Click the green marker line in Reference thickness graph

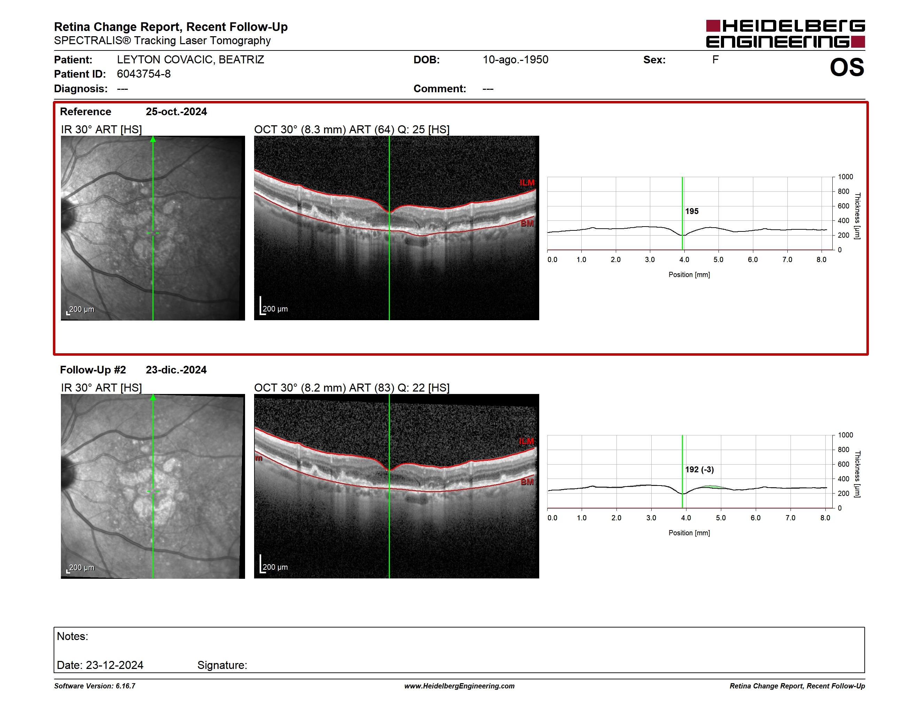682,213
